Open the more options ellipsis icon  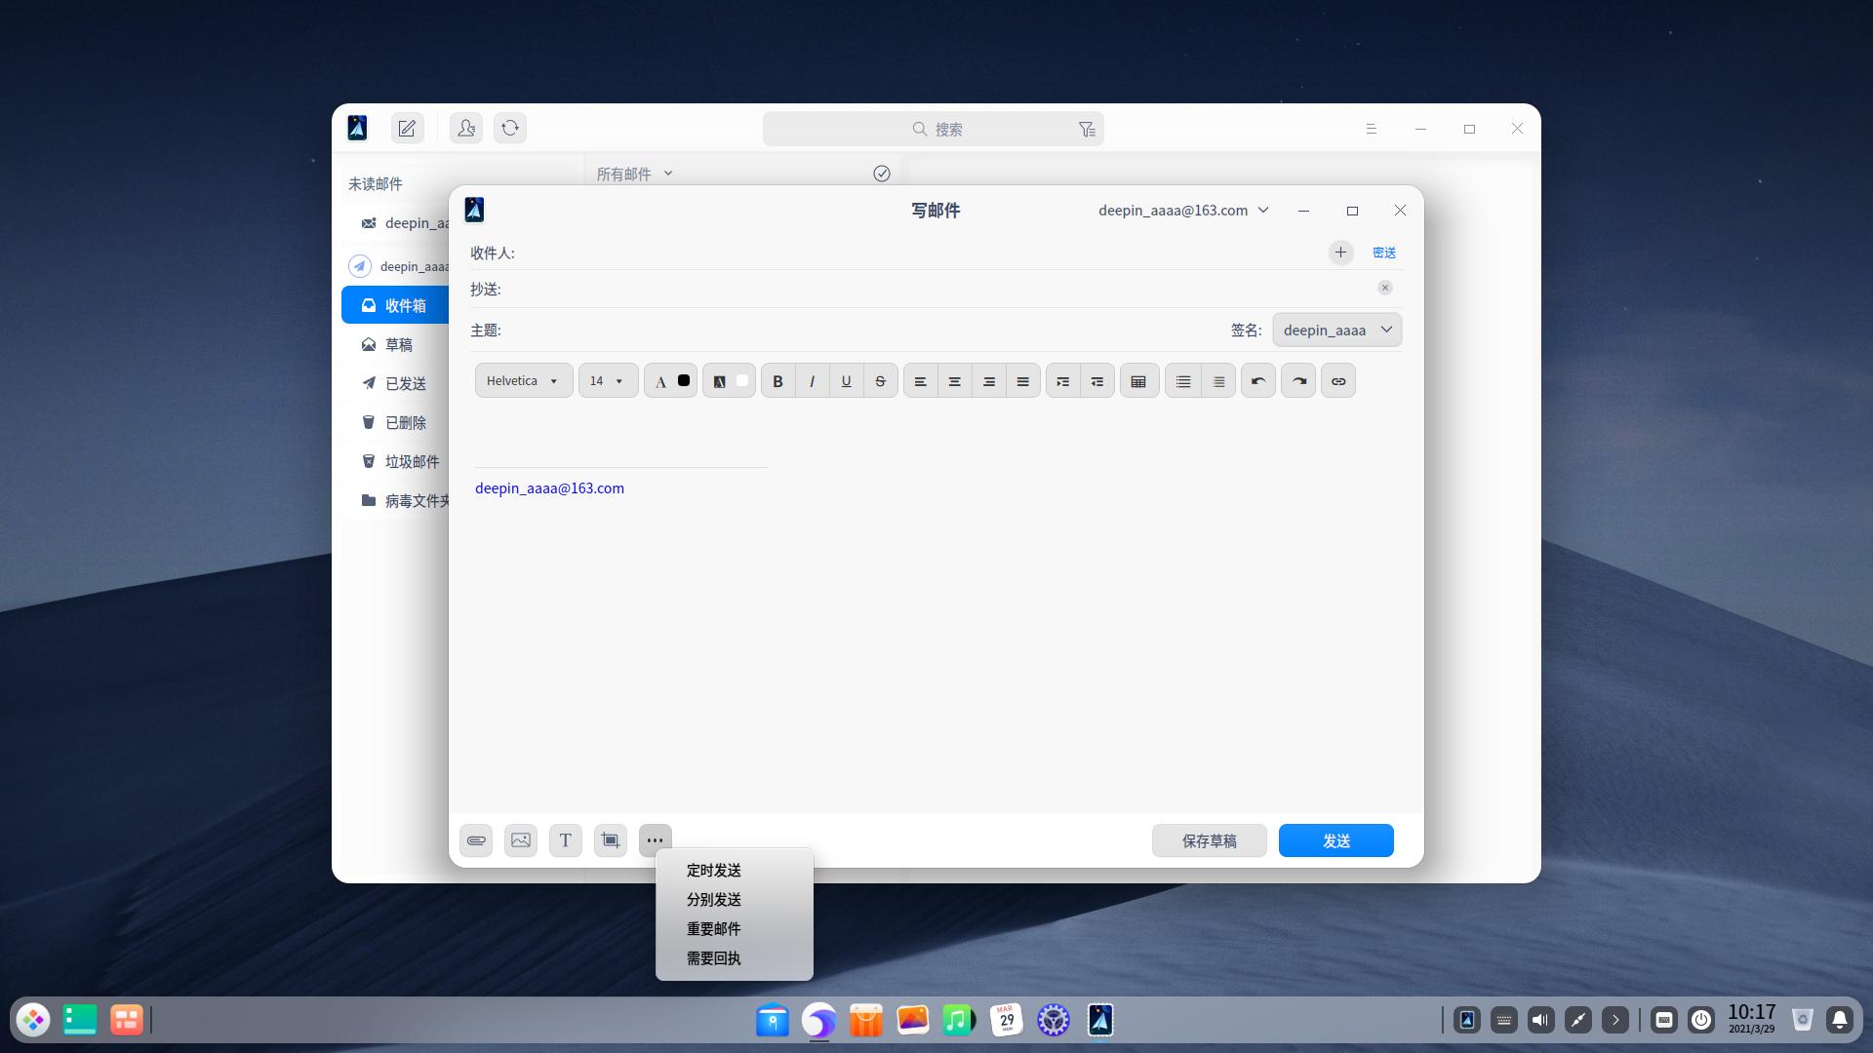point(655,839)
